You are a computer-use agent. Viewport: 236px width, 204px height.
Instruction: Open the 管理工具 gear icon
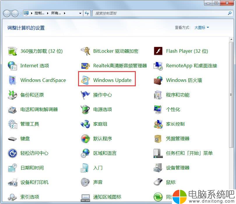pos(12,124)
